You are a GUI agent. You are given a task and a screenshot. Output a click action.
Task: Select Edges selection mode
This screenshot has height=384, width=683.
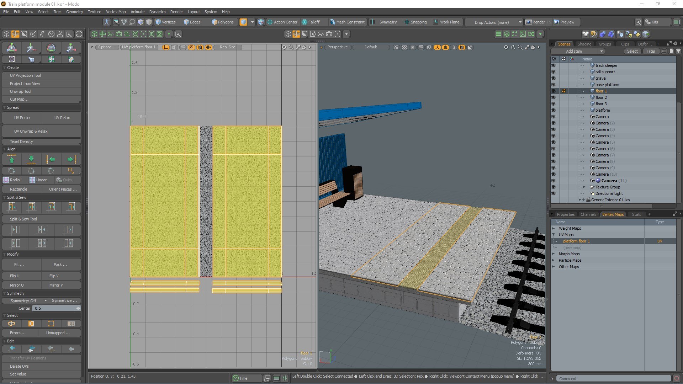click(x=192, y=22)
